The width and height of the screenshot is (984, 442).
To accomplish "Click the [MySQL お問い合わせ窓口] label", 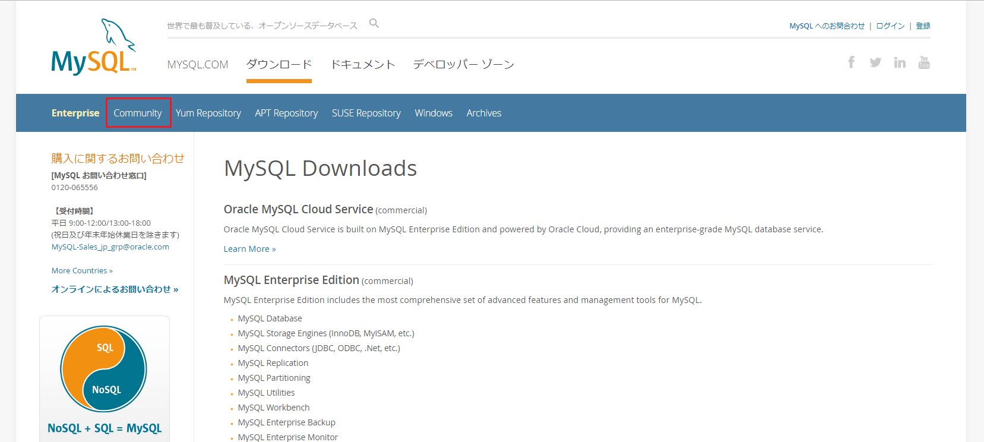I will click(x=99, y=175).
